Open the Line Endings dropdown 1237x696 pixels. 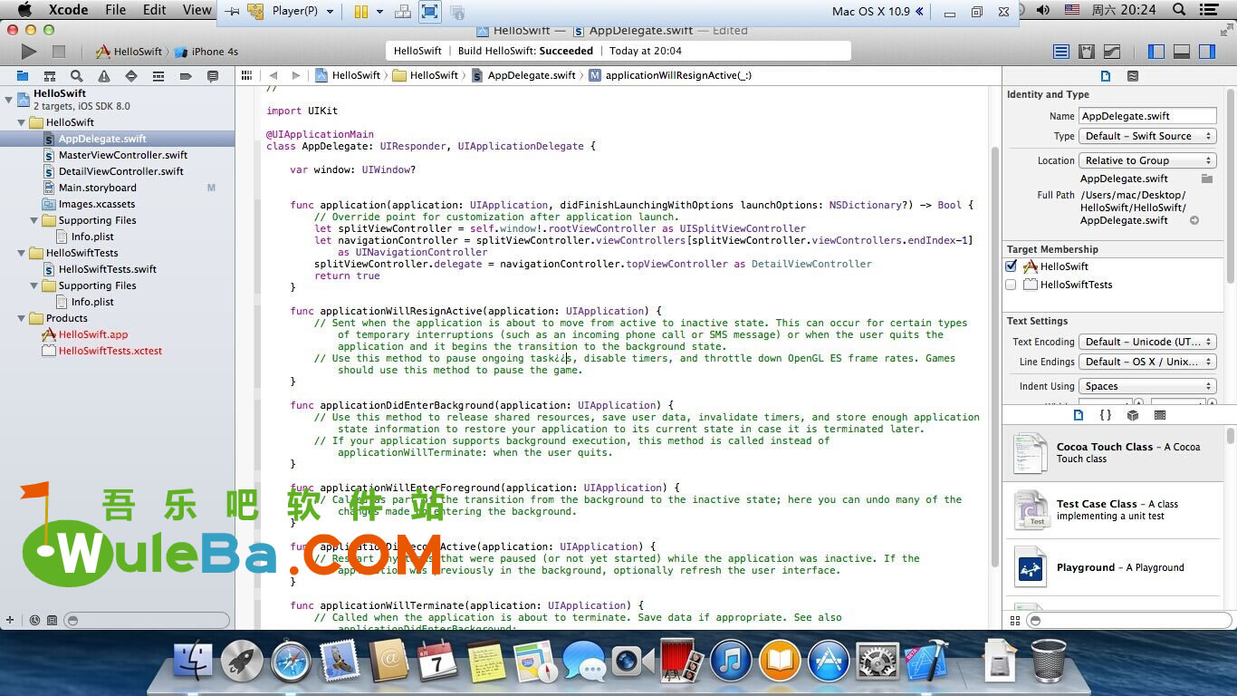coord(1147,362)
